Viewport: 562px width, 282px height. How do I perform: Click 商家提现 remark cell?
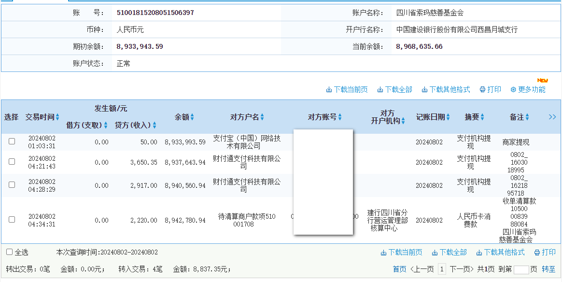516,142
